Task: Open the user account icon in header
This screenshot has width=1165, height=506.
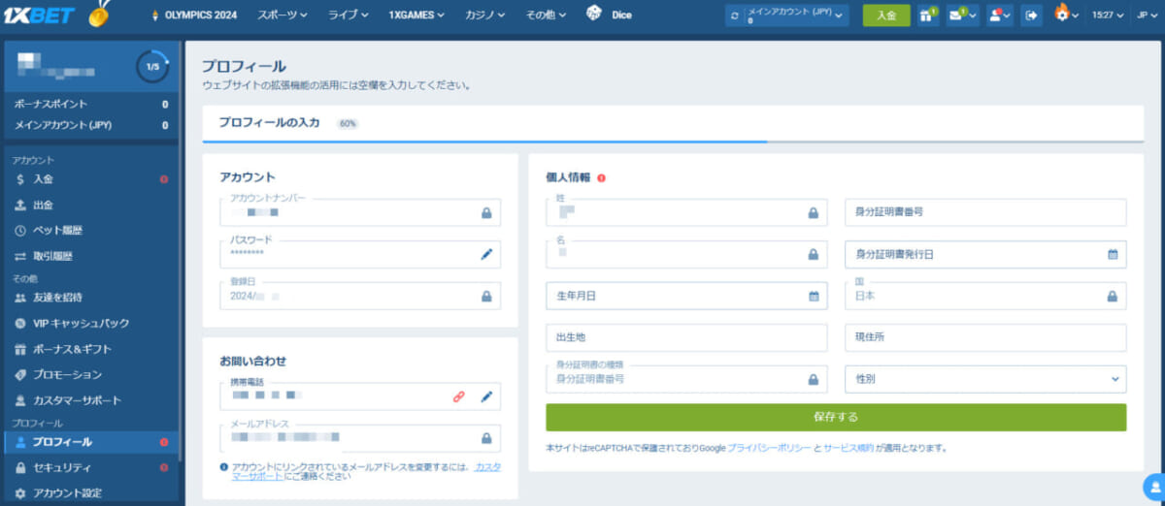Action: [x=1000, y=15]
